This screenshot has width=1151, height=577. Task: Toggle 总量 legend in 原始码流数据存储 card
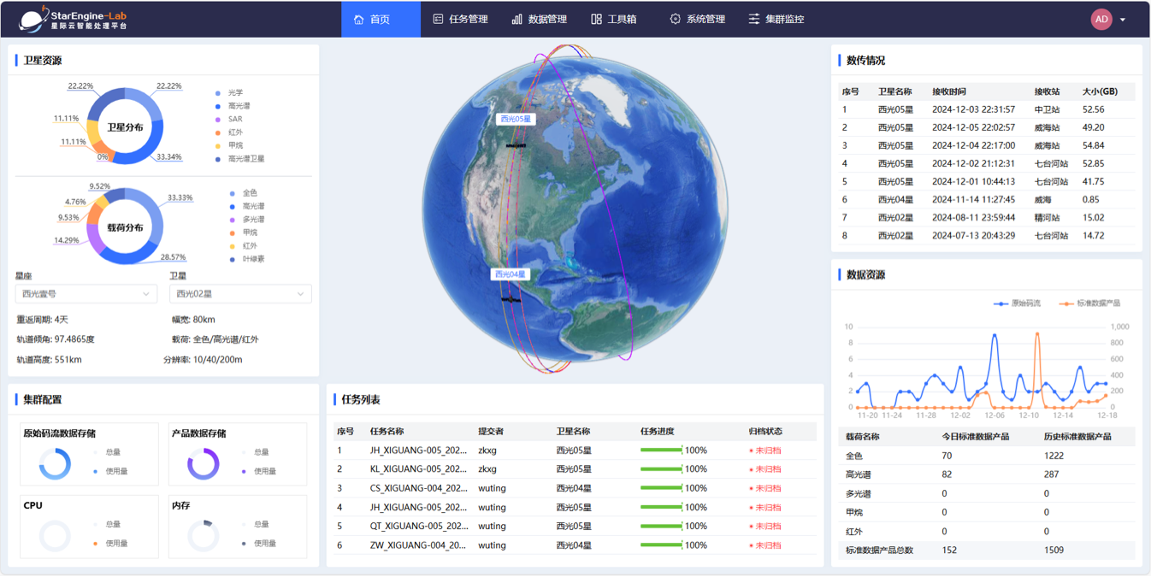click(105, 452)
